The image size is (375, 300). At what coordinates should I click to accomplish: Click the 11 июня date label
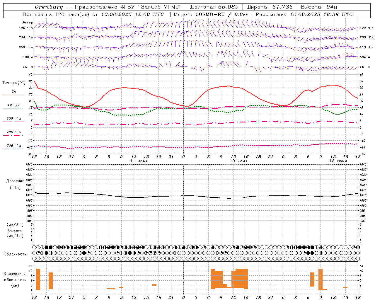click(x=139, y=161)
